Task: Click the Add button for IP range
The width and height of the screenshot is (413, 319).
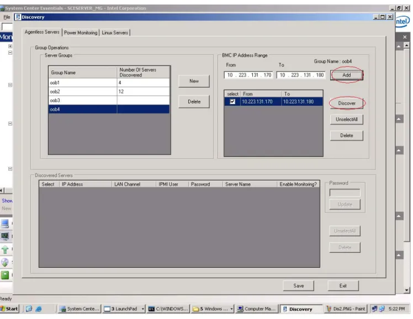Action: point(346,75)
